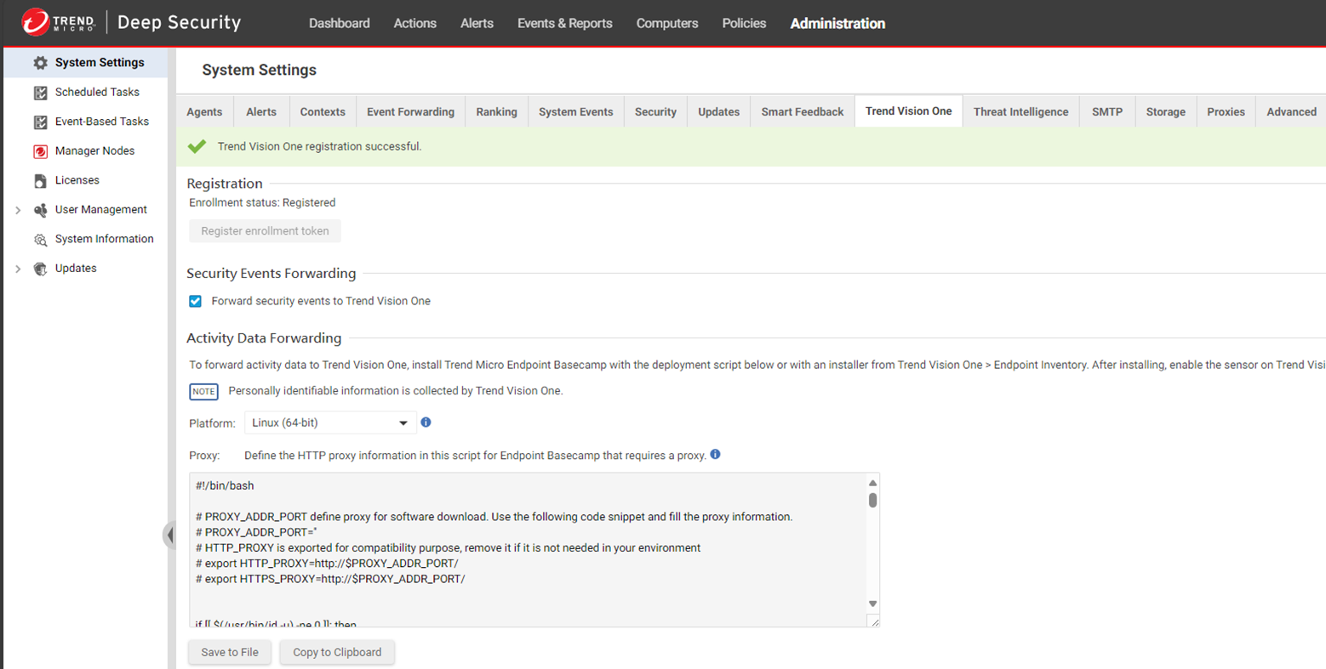Click the script box scroll down arrow
Image resolution: width=1326 pixels, height=669 pixels.
click(x=872, y=604)
